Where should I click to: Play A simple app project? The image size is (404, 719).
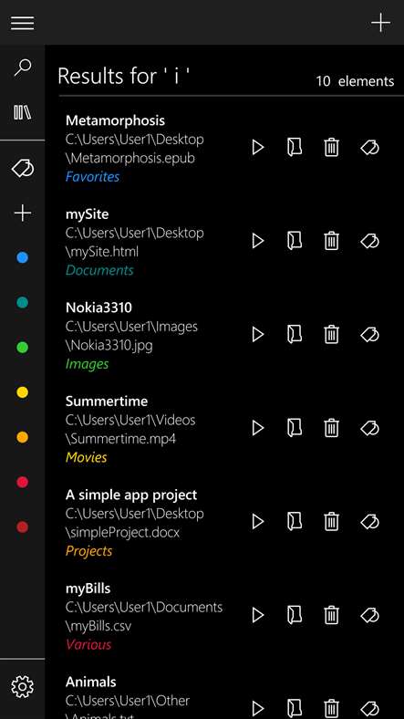coord(258,521)
